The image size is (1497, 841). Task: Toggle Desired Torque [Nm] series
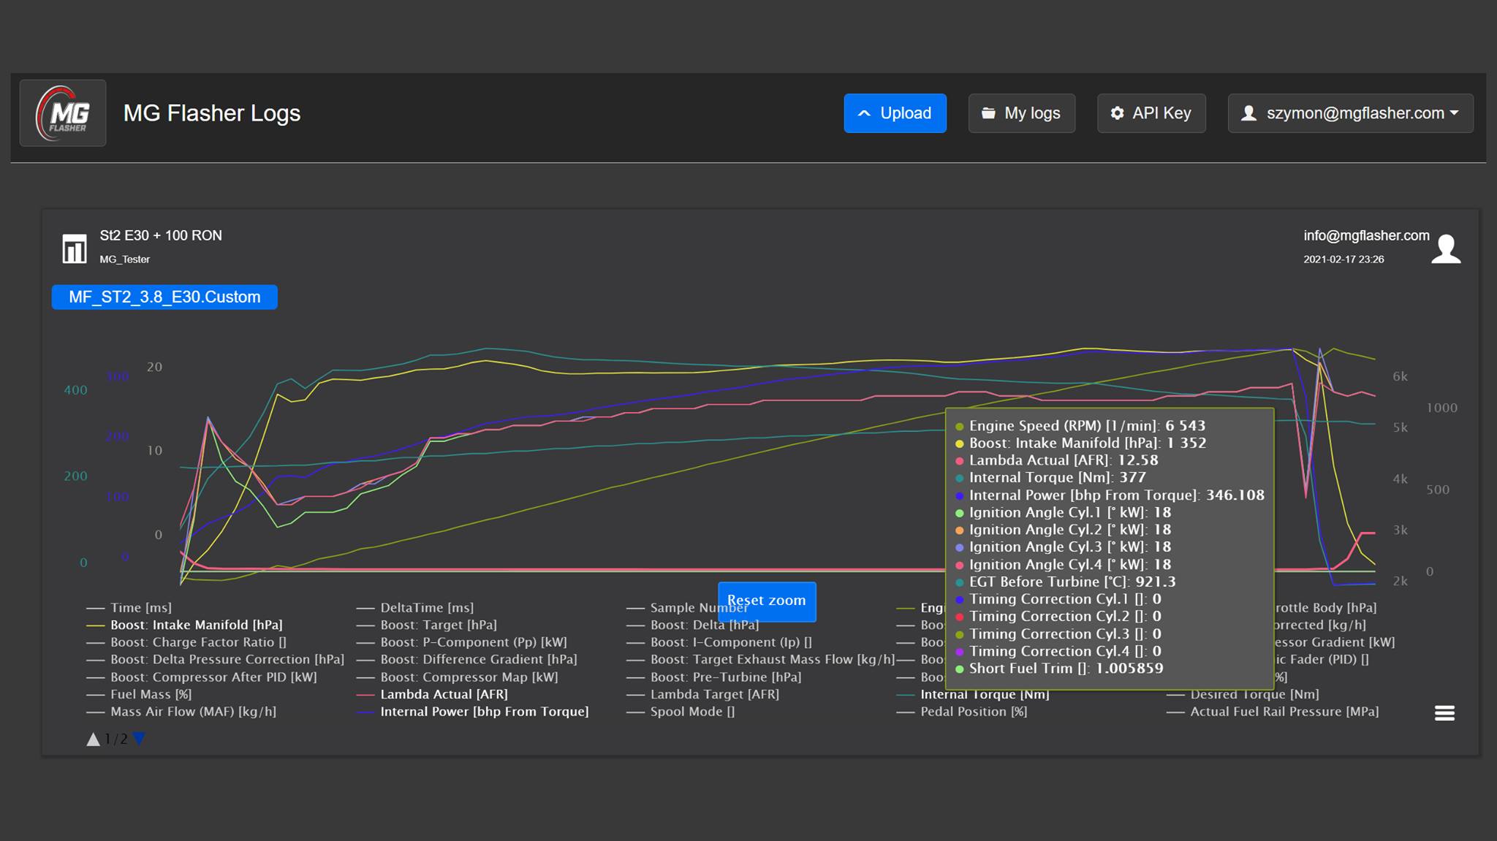1243,695
